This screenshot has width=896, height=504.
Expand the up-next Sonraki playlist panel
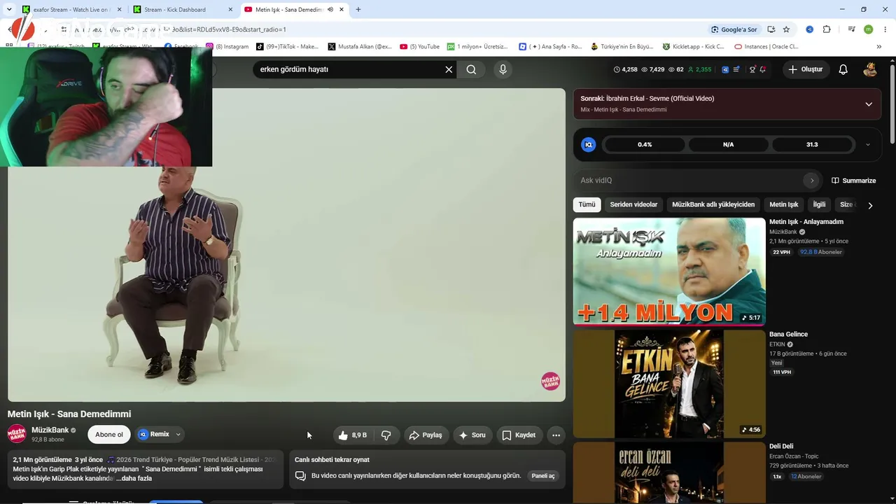pos(869,104)
